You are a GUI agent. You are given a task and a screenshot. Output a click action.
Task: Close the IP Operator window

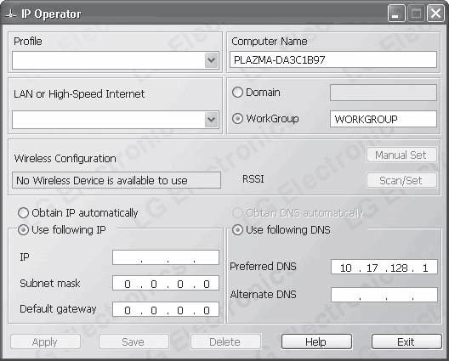[435, 13]
